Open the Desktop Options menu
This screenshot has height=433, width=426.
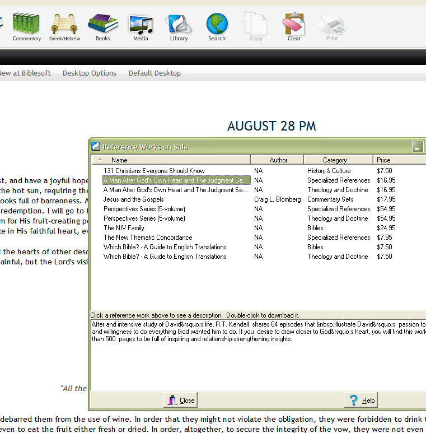90,73
